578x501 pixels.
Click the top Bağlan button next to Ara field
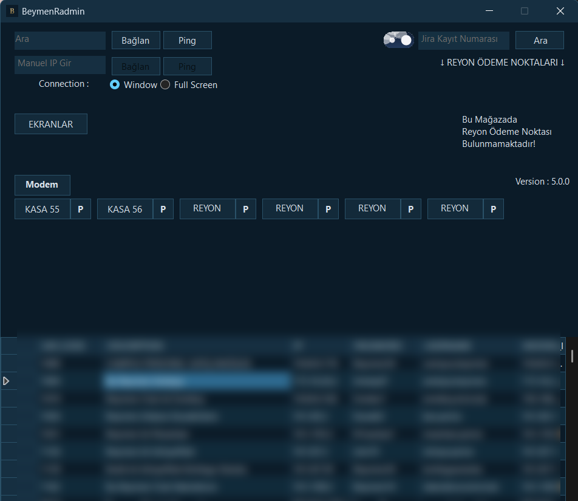click(135, 41)
